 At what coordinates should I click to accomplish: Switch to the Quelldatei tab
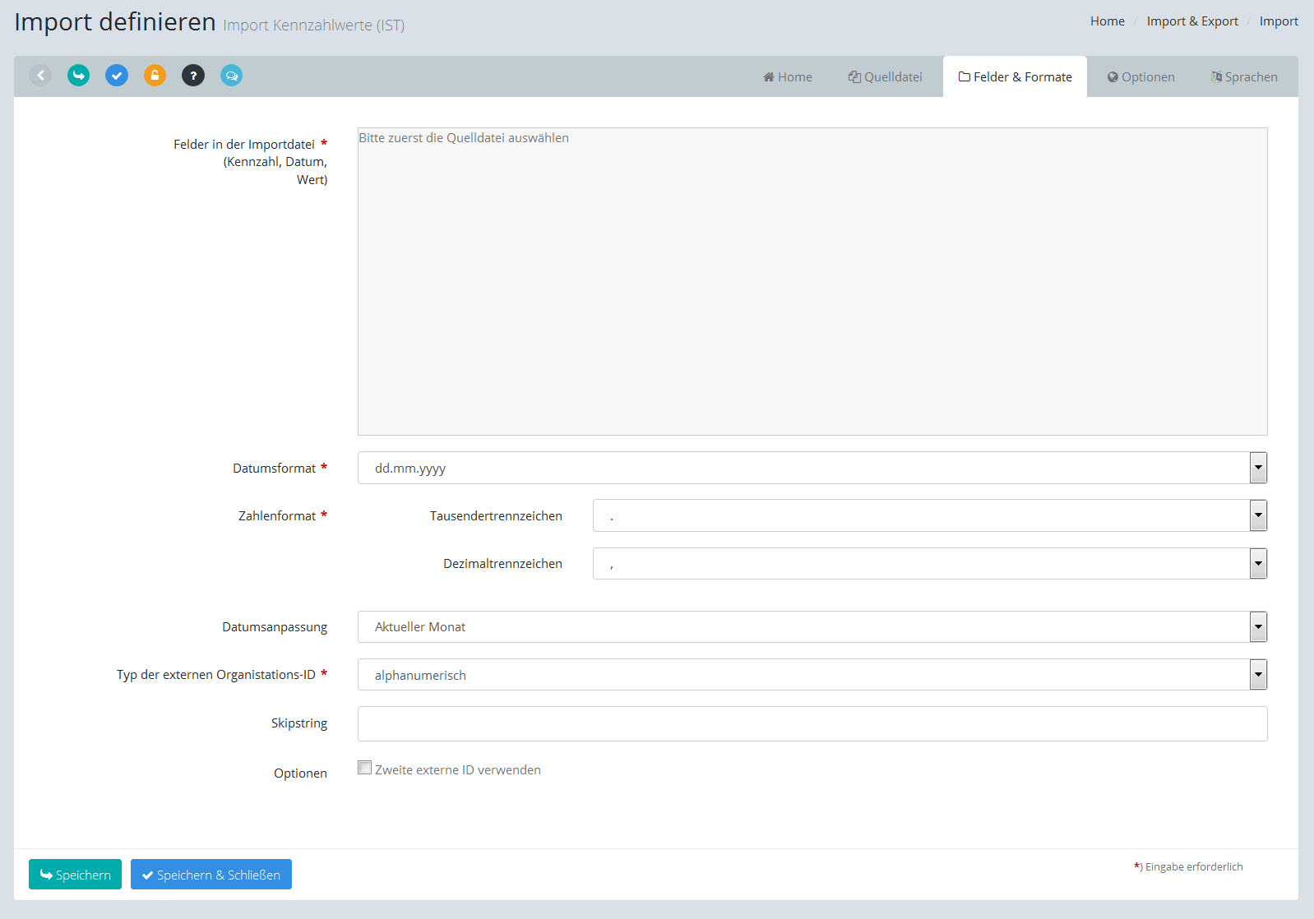click(x=886, y=77)
